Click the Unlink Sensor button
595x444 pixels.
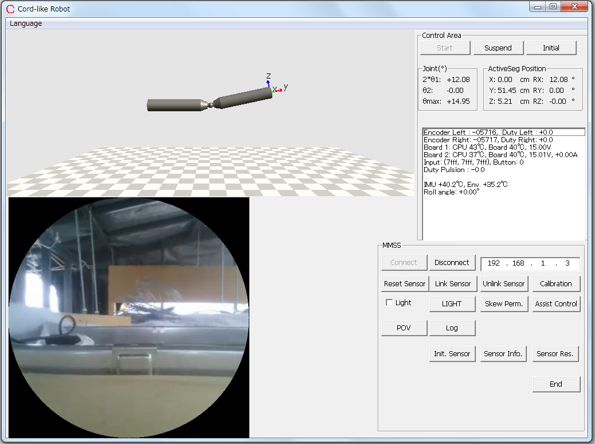tap(503, 284)
